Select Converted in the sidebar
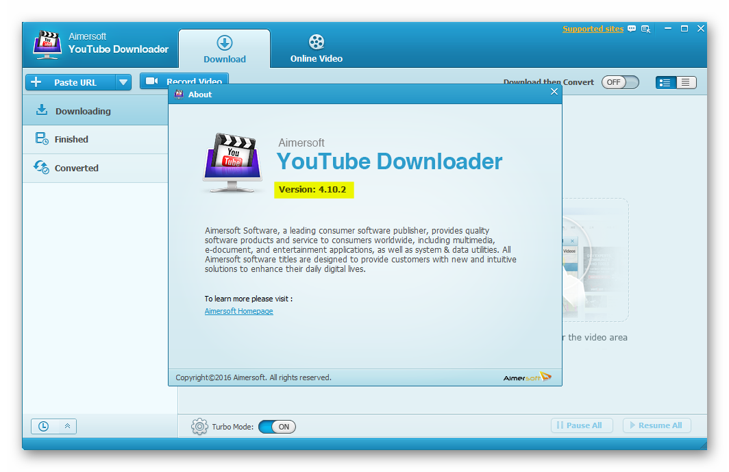729x472 pixels. point(95,168)
